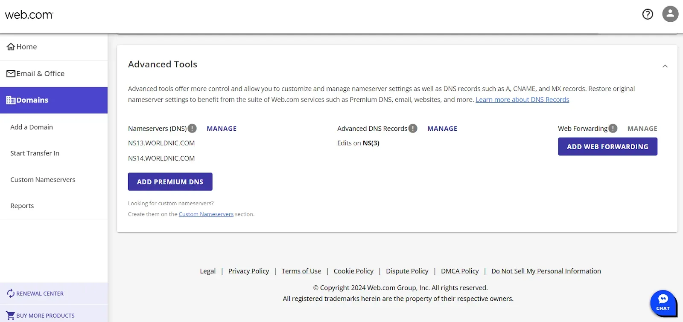The height and width of the screenshot is (322, 683).
Task: Click the Add Web Forwarding button
Action: [607, 147]
